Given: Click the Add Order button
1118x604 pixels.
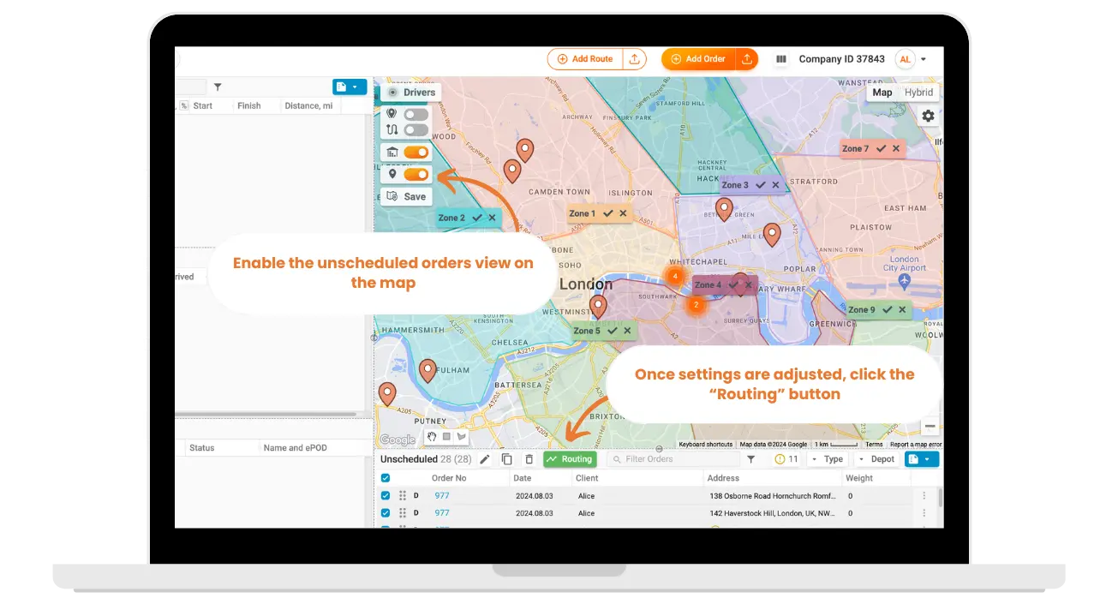Looking at the screenshot, I should [x=698, y=59].
